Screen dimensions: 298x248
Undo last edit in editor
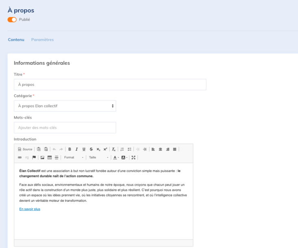click(54, 149)
